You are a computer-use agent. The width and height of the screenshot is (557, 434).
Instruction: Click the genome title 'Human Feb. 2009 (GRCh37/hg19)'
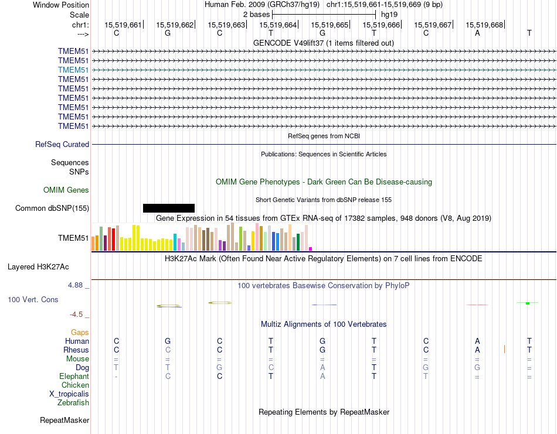262,5
